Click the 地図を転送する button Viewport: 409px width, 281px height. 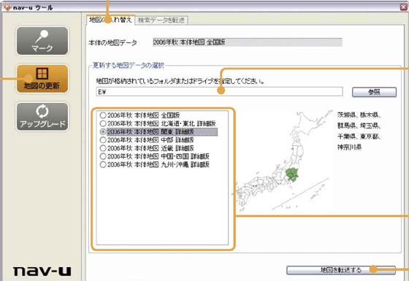tap(341, 270)
